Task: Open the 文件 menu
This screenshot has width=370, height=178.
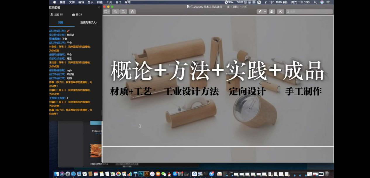Action: click(72, 2)
